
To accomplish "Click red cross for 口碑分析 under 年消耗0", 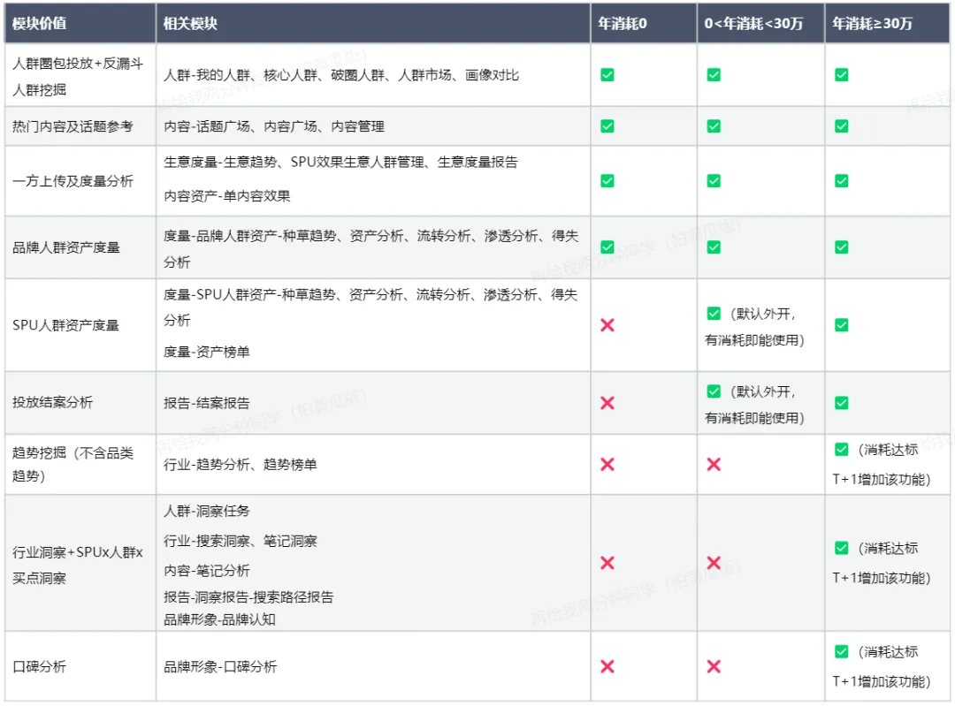I will click(x=607, y=666).
